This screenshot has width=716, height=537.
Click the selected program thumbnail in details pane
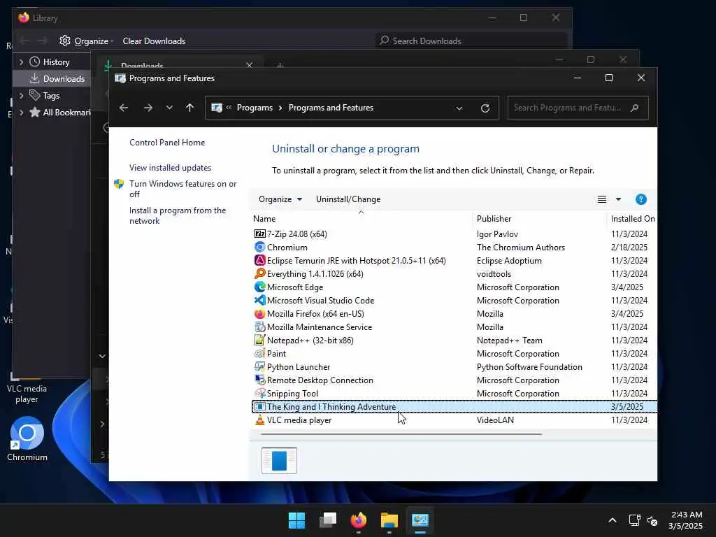[279, 460]
